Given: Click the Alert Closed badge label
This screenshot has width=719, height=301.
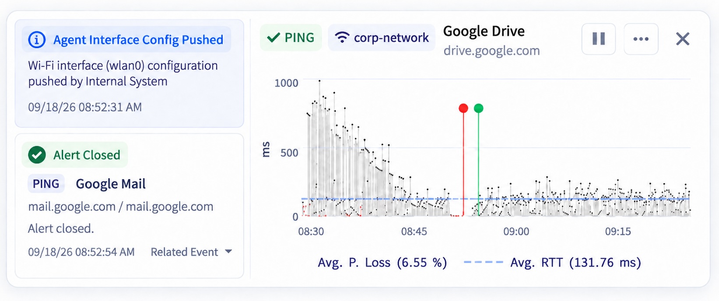Looking at the screenshot, I should click(87, 155).
